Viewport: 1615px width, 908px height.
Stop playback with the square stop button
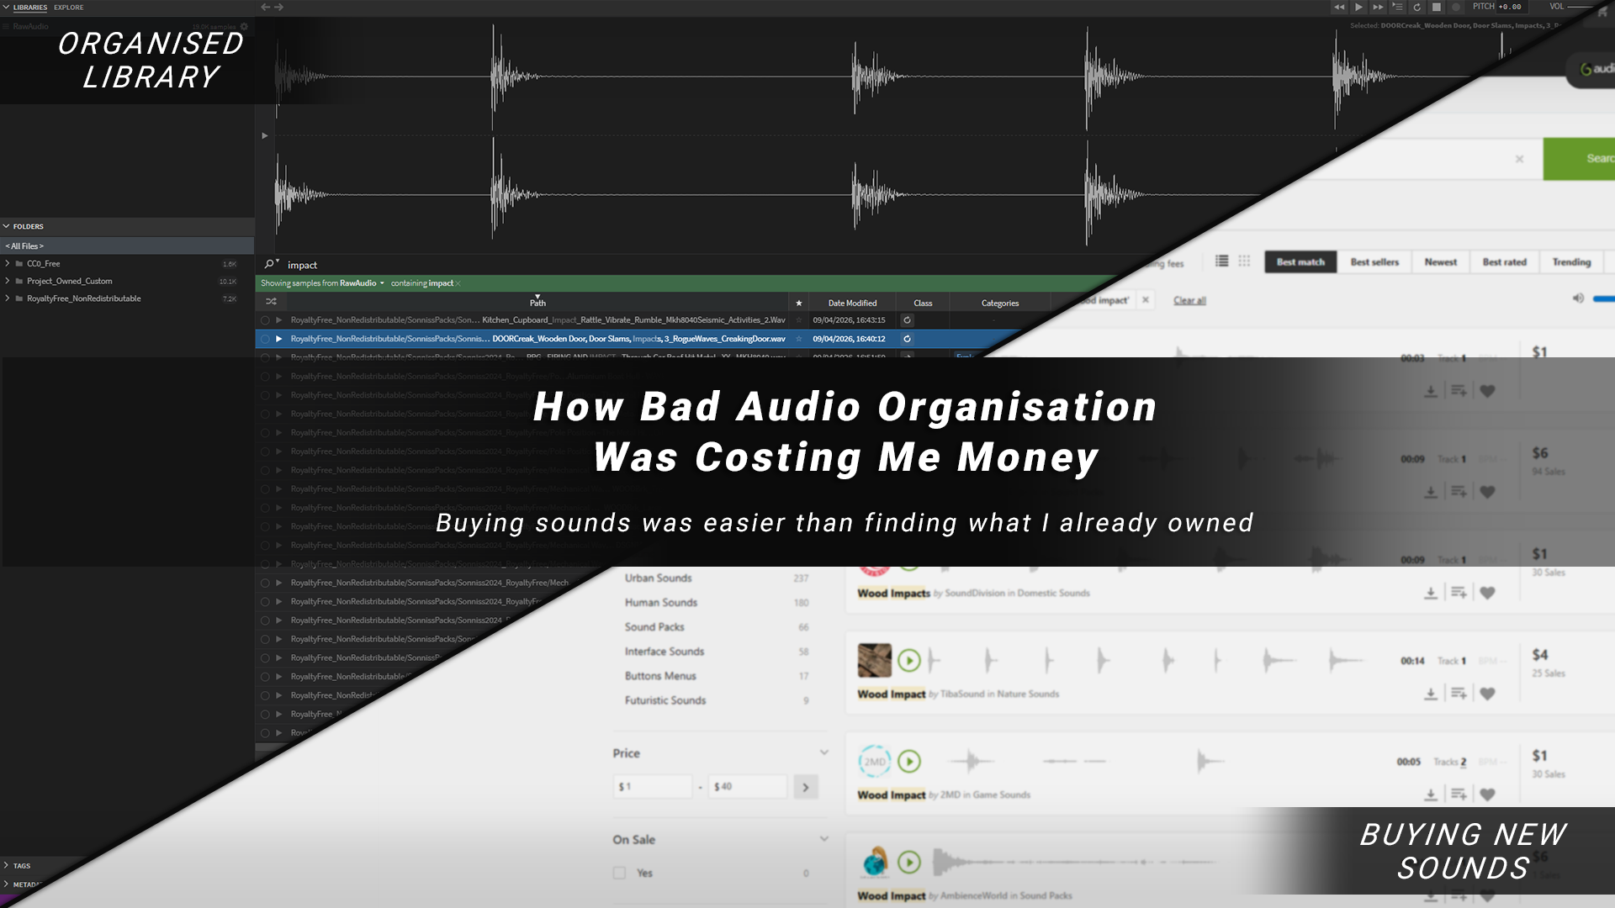click(1437, 7)
